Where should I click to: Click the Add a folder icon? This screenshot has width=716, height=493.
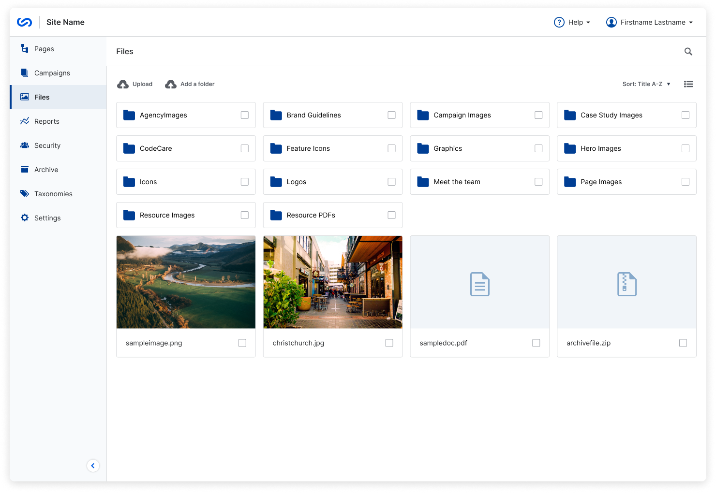pos(171,84)
